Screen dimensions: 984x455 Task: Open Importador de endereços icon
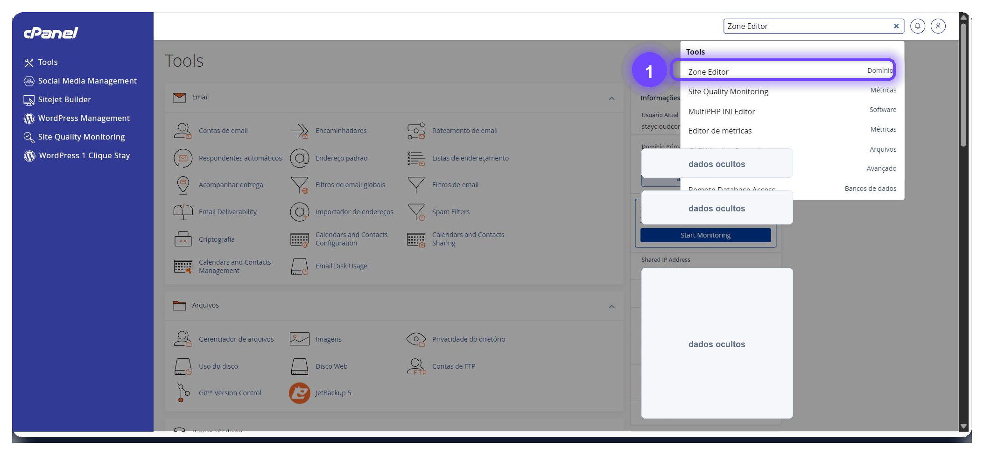coord(299,212)
